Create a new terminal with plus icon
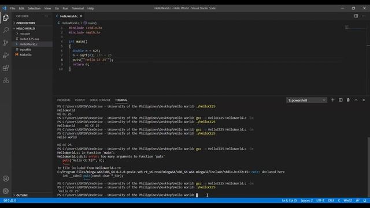This screenshot has height=208, width=370. (332, 100)
